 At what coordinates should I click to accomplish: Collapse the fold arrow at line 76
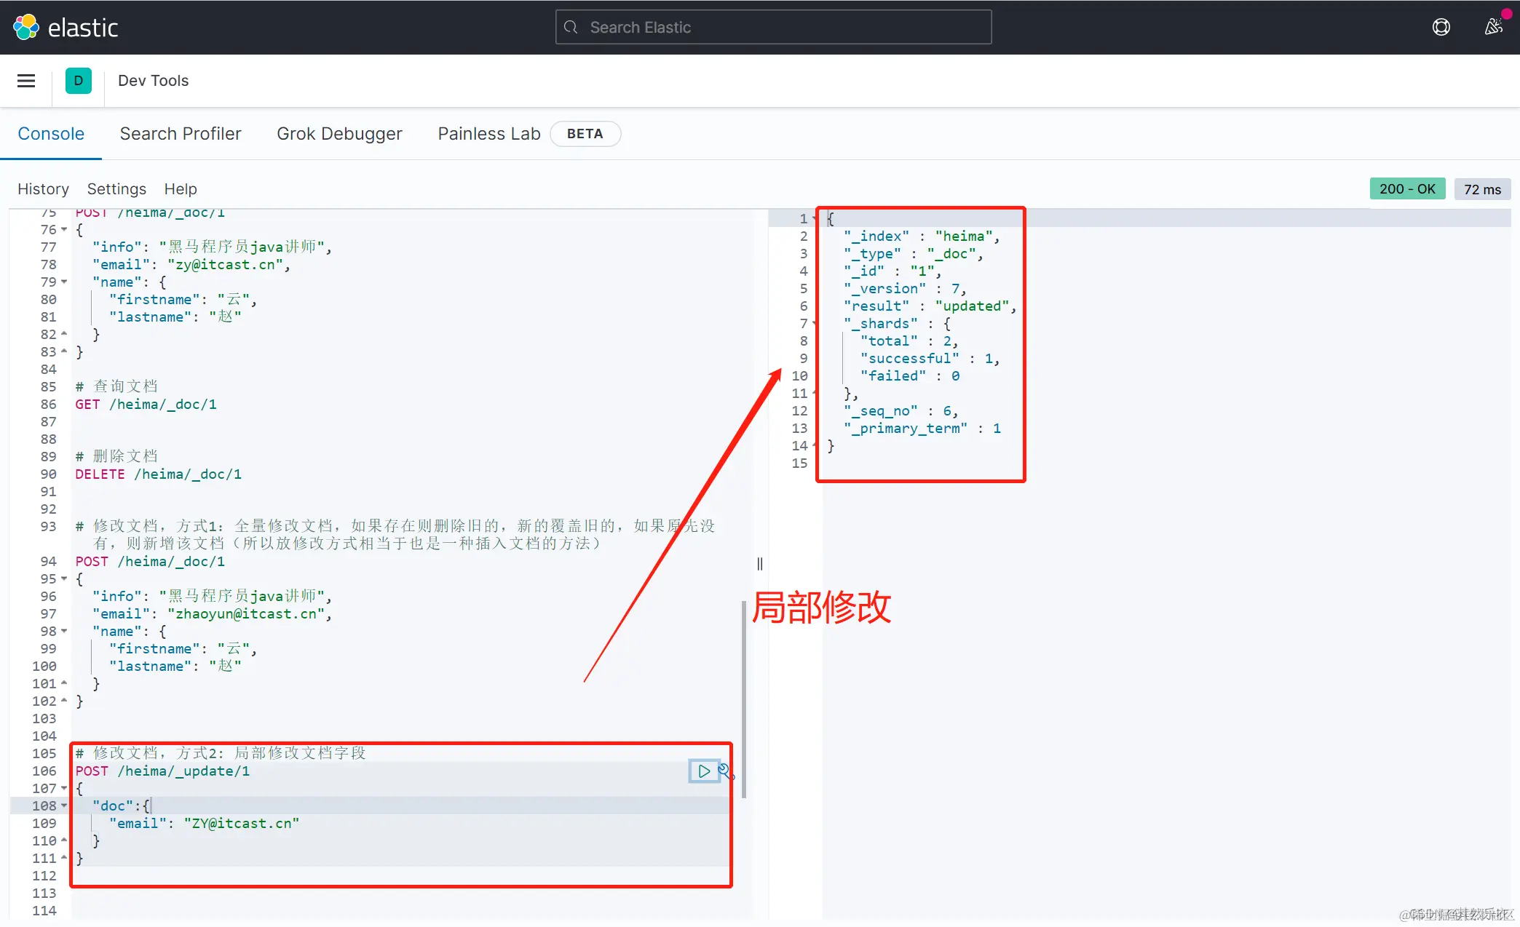point(64,230)
